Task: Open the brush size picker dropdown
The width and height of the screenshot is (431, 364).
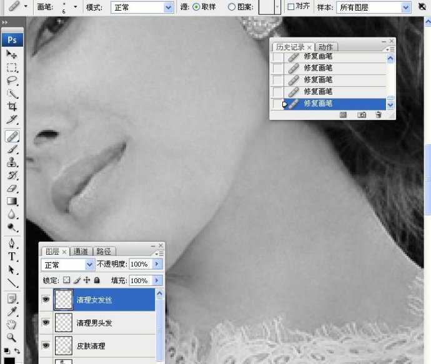Action: coord(76,7)
